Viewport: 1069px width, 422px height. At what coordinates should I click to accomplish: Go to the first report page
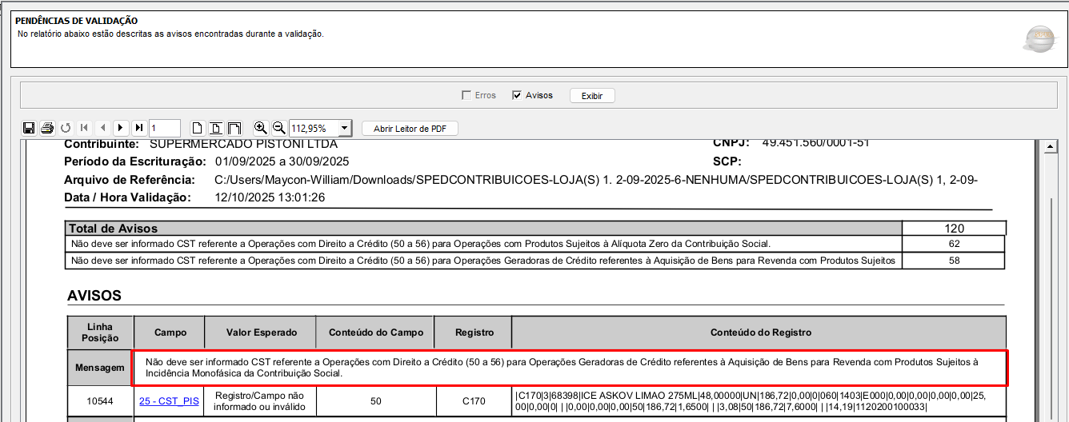pos(84,128)
